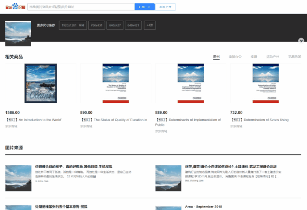Click the image search input field

point(80,7)
